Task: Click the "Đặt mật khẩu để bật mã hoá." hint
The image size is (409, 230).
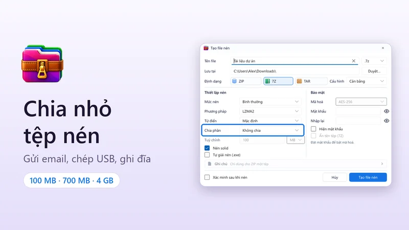Action: [x=332, y=143]
